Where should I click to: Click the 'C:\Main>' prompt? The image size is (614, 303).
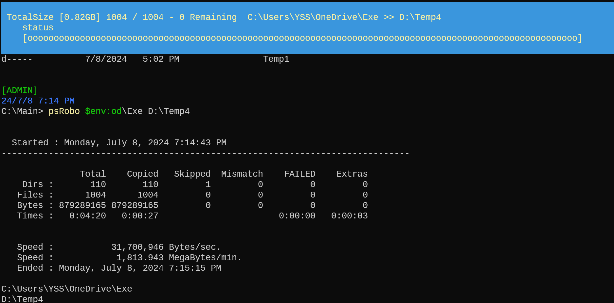22,111
